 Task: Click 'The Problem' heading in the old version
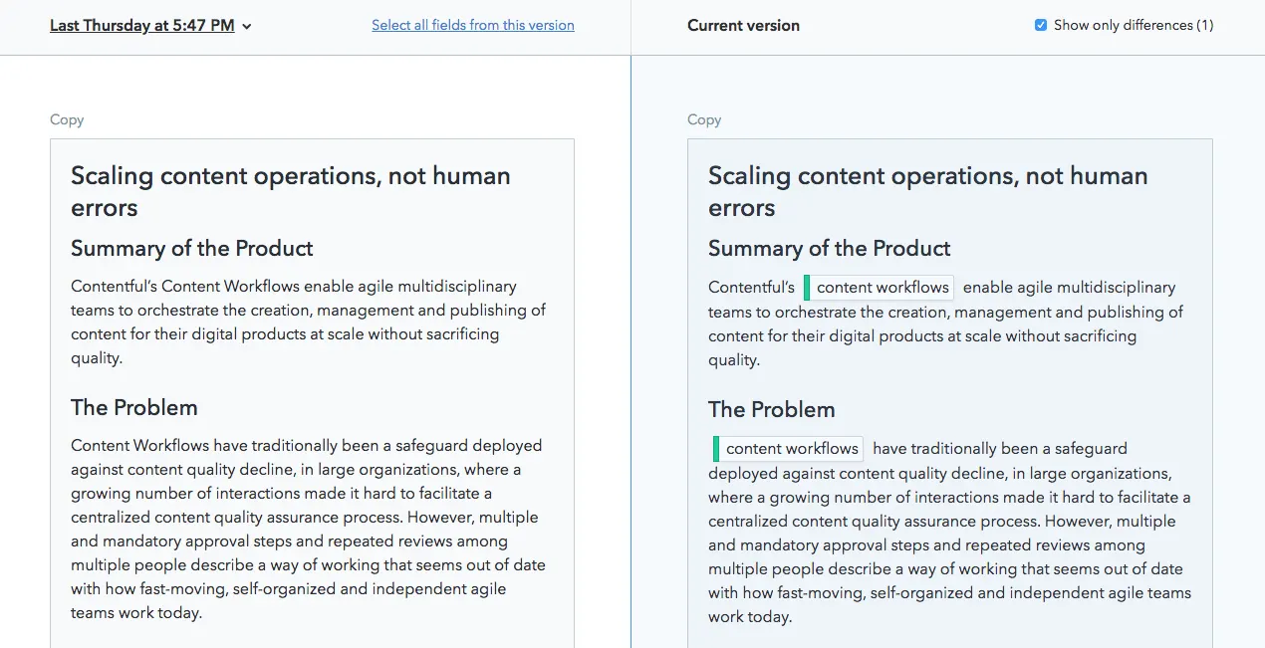pos(134,408)
